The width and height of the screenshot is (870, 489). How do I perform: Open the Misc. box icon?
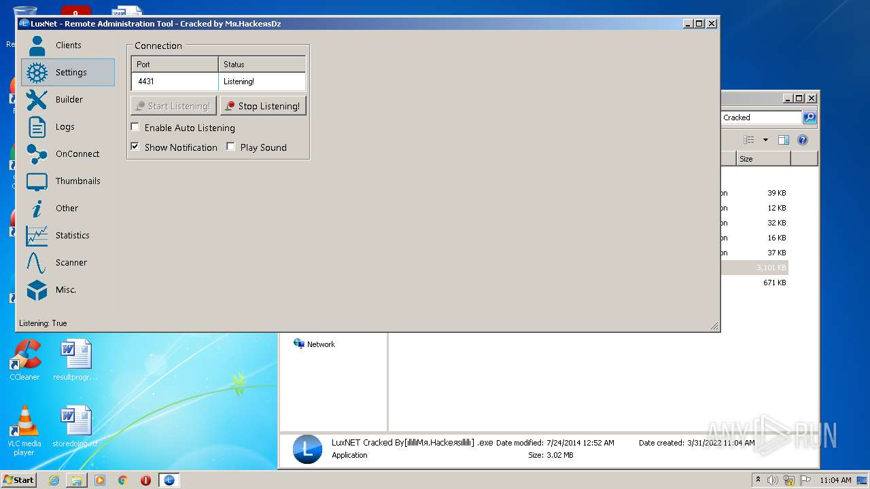coord(37,290)
